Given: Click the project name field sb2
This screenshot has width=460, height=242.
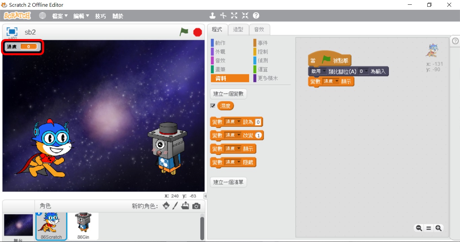Looking at the screenshot, I should 30,32.
